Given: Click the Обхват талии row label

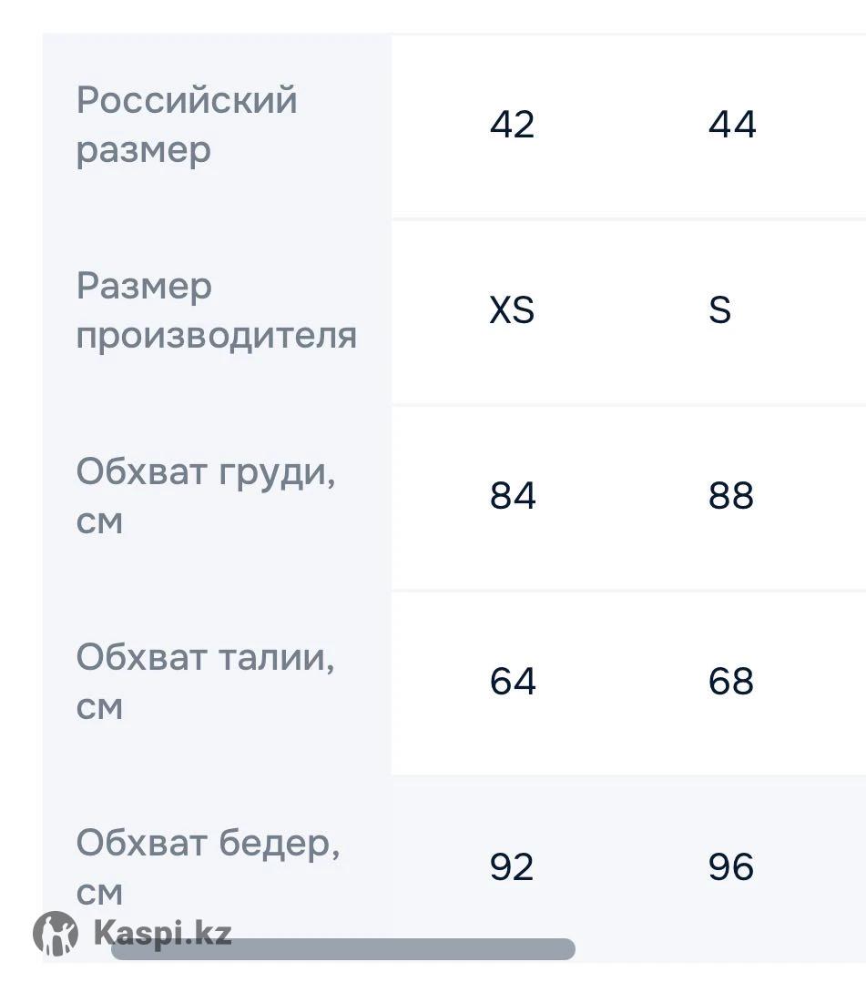Looking at the screenshot, I should [206, 657].
